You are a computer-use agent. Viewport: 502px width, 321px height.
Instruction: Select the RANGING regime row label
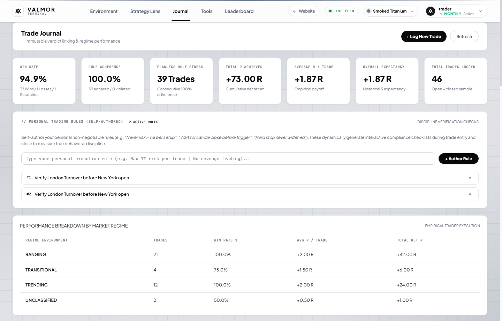(x=36, y=255)
